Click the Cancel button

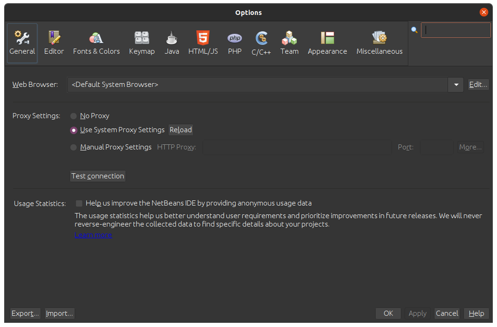447,313
